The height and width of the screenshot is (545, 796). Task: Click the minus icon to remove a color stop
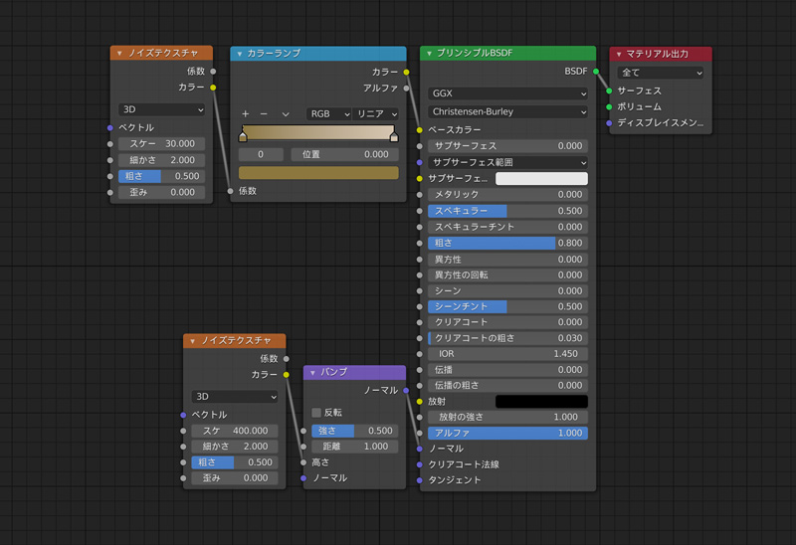[264, 114]
